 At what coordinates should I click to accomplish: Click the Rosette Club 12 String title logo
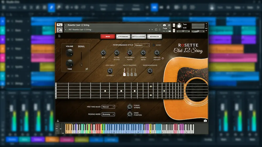[x=188, y=48]
